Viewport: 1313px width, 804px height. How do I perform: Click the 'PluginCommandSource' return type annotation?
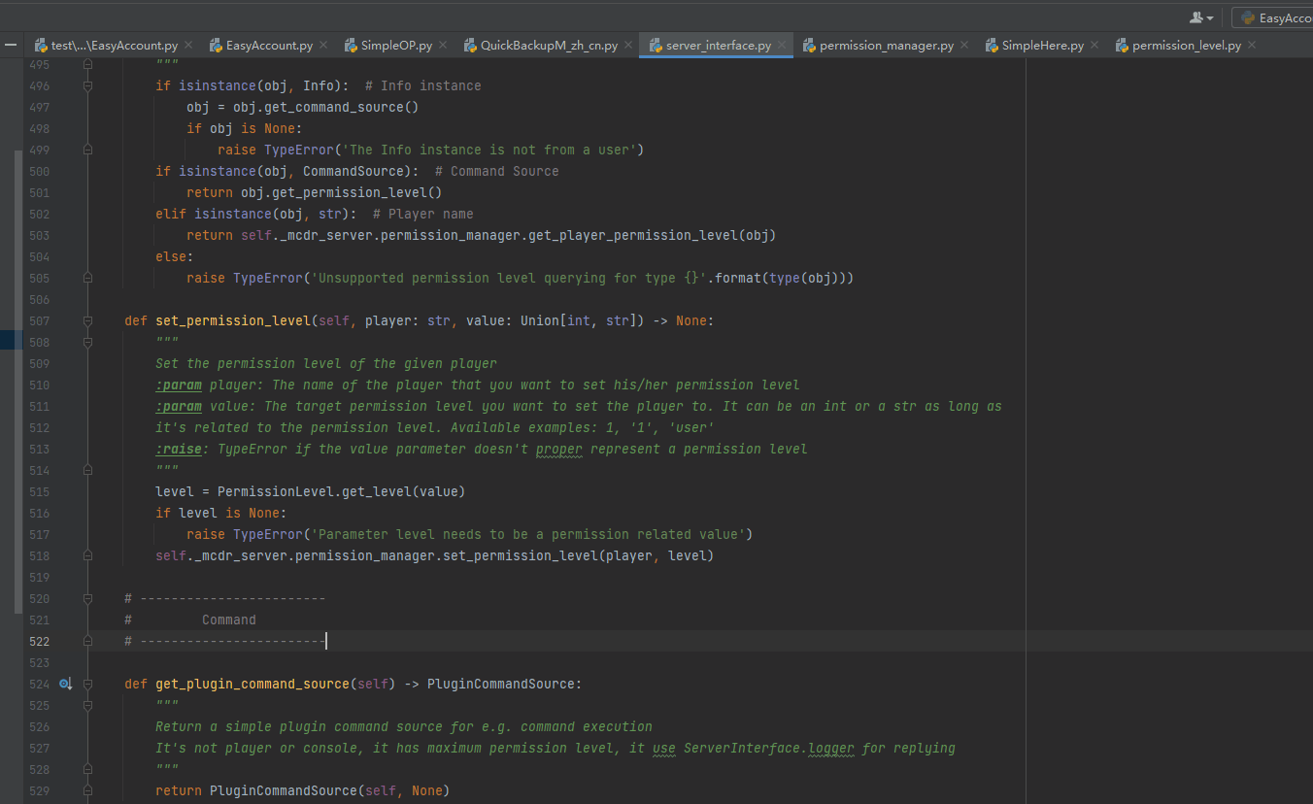501,684
